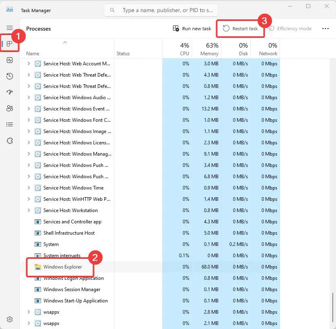Click the Windows Session Manager icon
This screenshot has width=336, height=329.
38,289
